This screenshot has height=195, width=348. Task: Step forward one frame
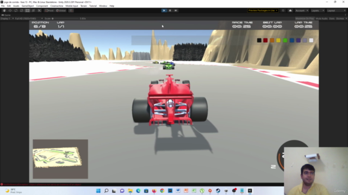click(176, 10)
